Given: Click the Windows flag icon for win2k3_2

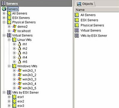Looking at the screenshot, I should (x=20, y=75).
